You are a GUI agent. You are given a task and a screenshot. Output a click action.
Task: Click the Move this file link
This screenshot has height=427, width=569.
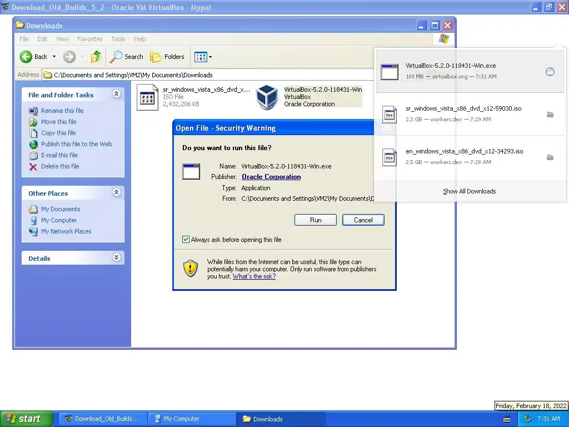coord(58,122)
